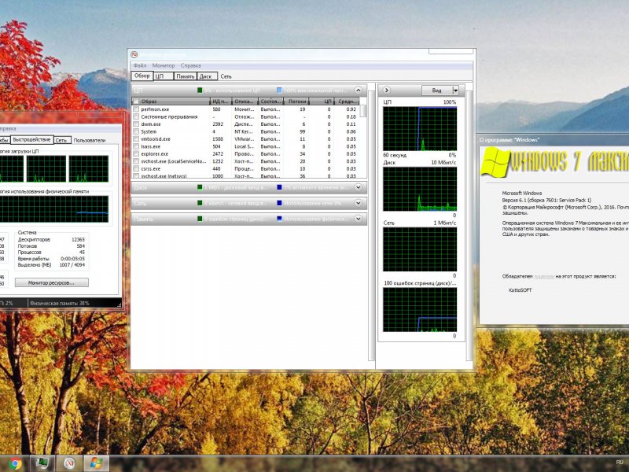629x472 pixels.
Task: Expand the Память section
Action: (x=359, y=219)
